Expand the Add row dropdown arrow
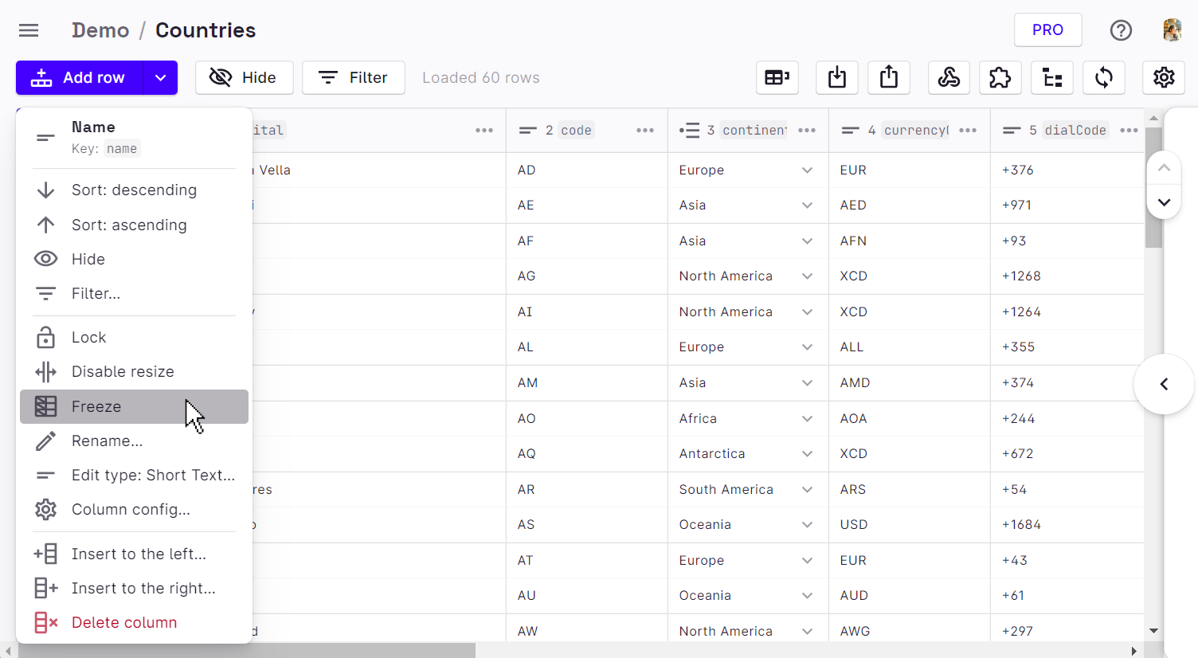Image resolution: width=1198 pixels, height=658 pixels. coord(160,77)
